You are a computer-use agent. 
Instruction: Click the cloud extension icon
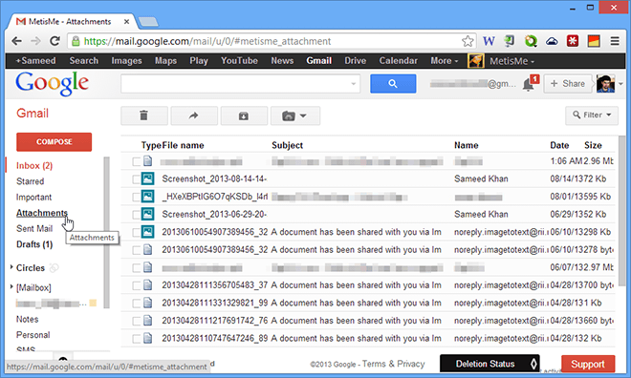(x=552, y=41)
